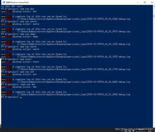
Task: Minimize the Windows PowerShell window
Action: click(x=138, y=2)
